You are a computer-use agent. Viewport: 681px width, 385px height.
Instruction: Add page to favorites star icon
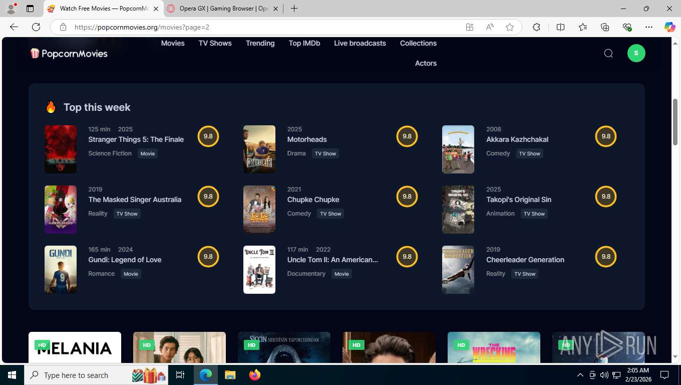510,27
